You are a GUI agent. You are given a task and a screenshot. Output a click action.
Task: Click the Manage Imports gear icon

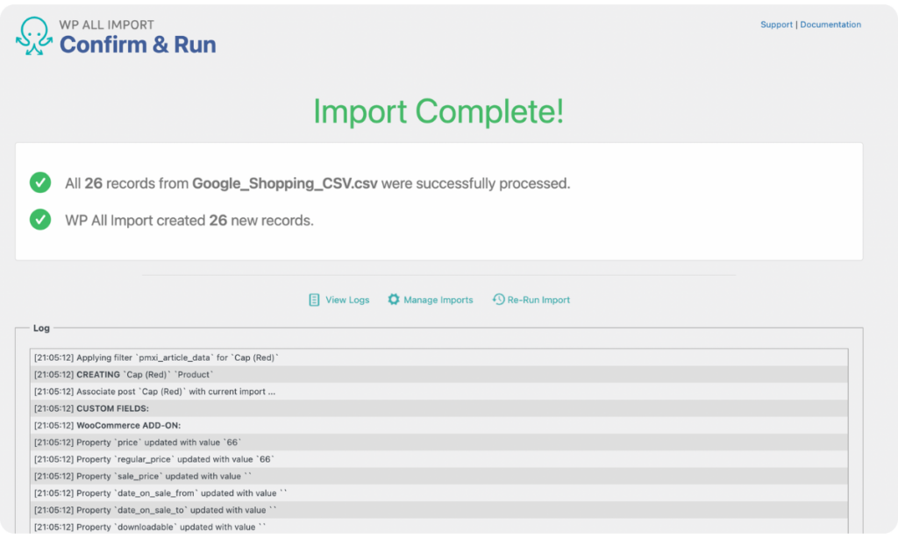click(394, 300)
